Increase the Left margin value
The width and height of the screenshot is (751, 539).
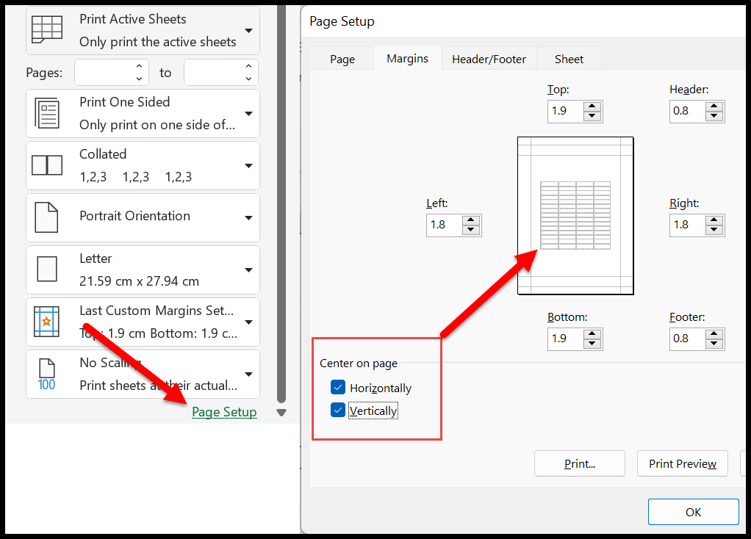[471, 220]
